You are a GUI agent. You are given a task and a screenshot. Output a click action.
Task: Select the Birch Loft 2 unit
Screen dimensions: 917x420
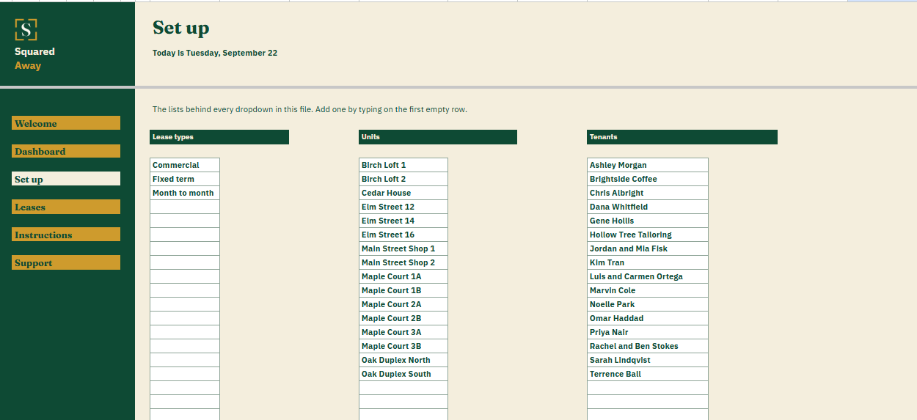tap(403, 179)
